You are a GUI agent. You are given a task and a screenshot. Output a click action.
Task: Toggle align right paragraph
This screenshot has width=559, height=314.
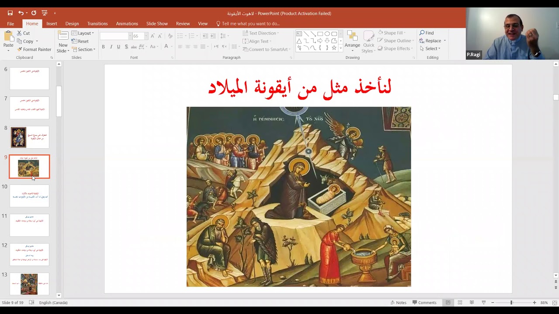[x=195, y=47]
